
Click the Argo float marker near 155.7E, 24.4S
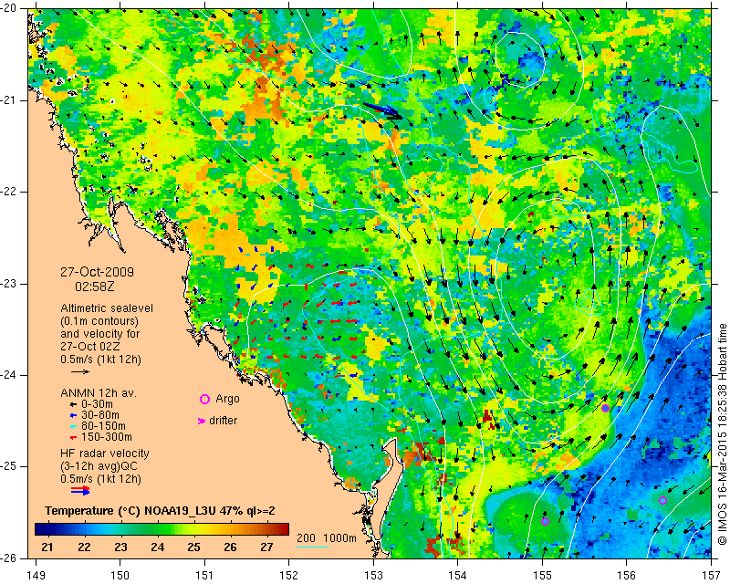pos(605,409)
